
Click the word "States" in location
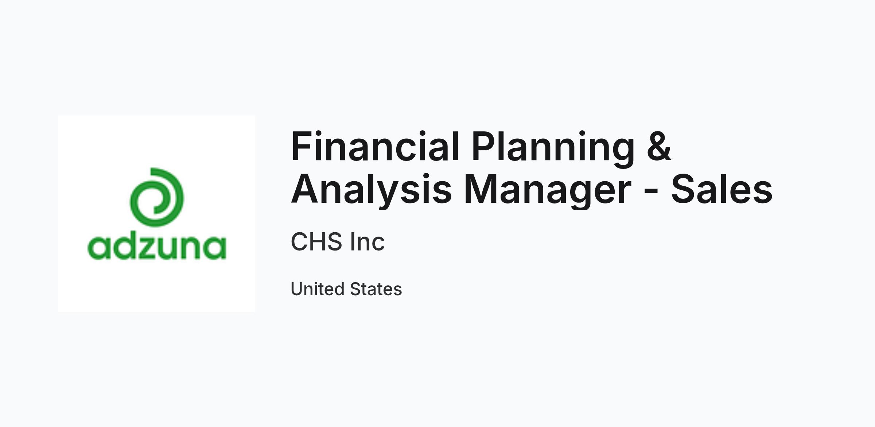click(x=376, y=289)
